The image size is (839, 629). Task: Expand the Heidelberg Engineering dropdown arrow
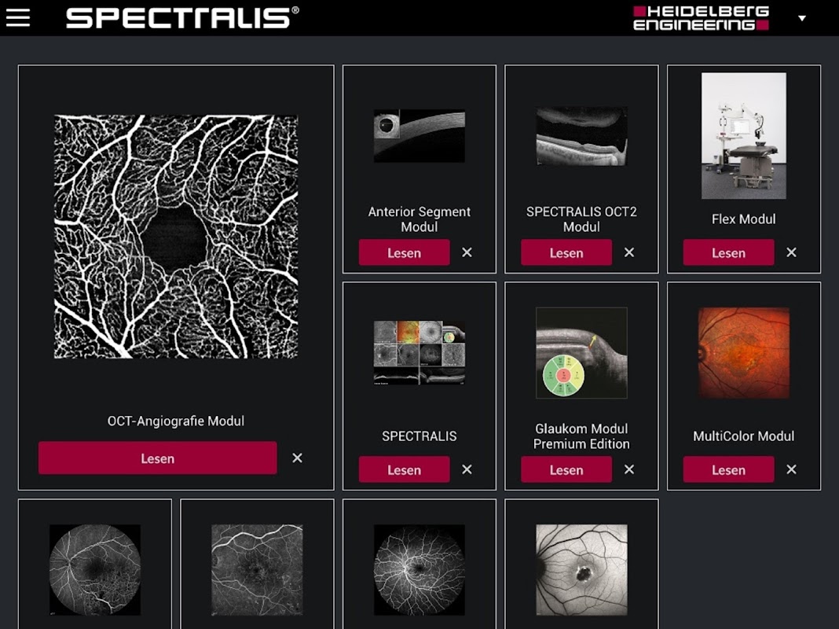coord(801,18)
